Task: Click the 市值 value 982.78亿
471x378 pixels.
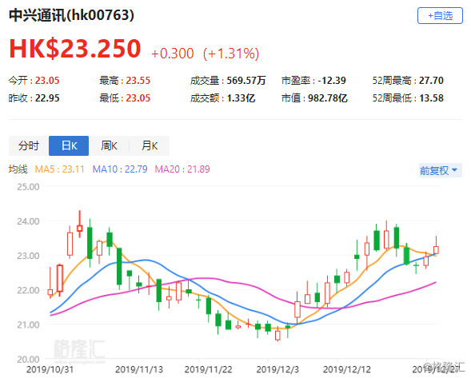Action: click(x=327, y=97)
